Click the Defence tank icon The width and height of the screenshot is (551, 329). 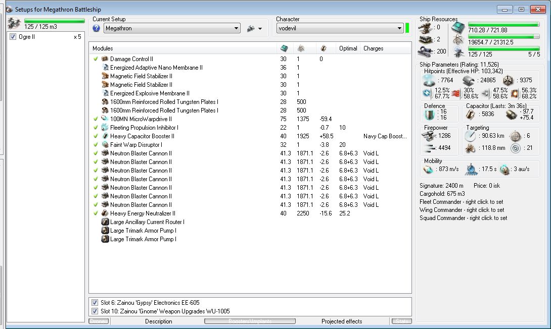click(429, 115)
